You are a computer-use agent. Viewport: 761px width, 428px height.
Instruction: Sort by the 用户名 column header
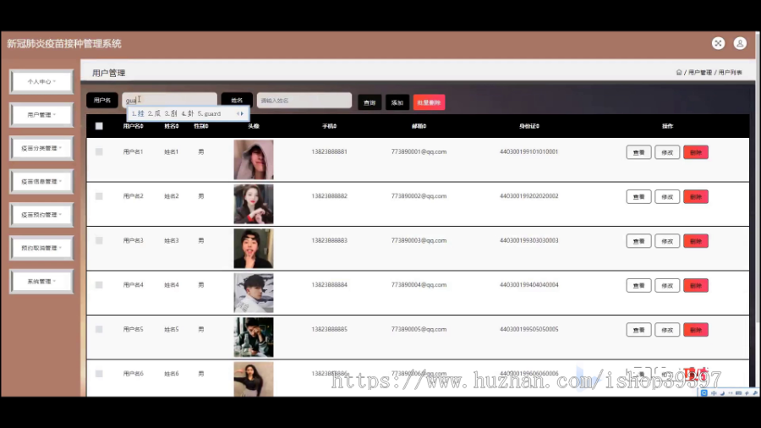(x=133, y=126)
